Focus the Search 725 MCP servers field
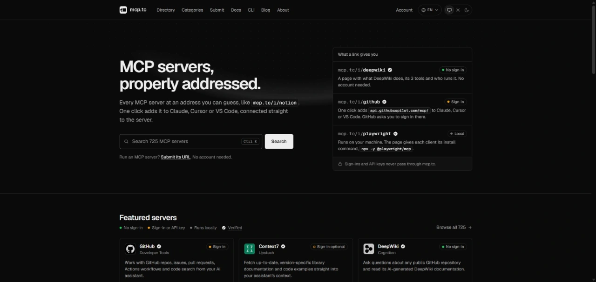 pos(190,141)
